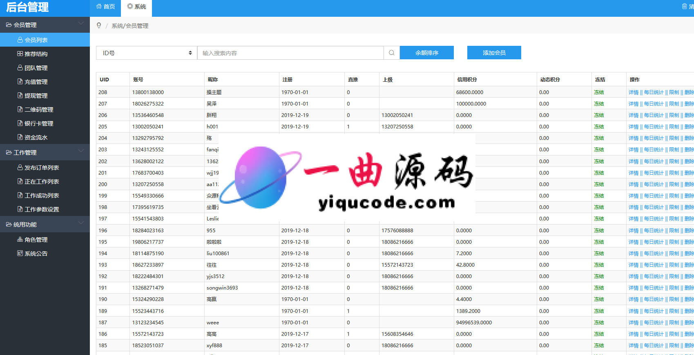This screenshot has width=694, height=355.
Task: Open 工作参数设置 via its document icon
Action: [20, 209]
